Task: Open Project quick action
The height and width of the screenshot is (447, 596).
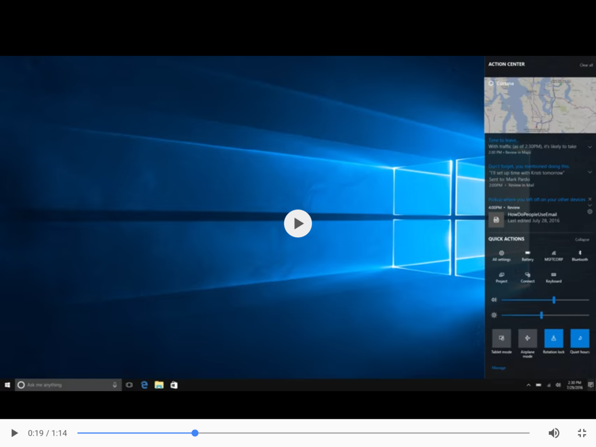Action: pos(501,278)
